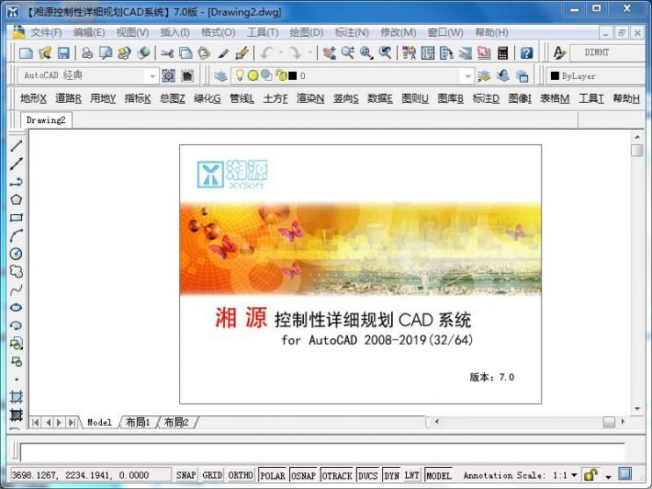Viewport: 652px width, 489px height.
Task: Click the Save floppy disk icon
Action: (63, 53)
